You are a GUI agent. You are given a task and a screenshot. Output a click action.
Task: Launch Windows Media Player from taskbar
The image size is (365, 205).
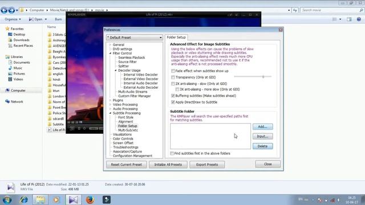click(x=56, y=200)
